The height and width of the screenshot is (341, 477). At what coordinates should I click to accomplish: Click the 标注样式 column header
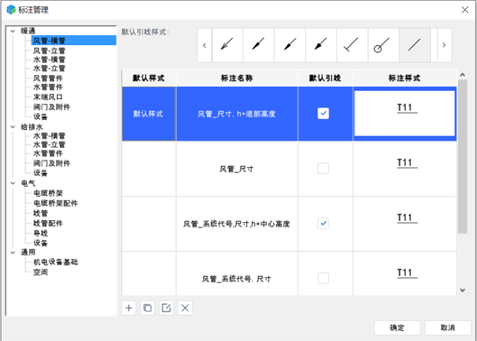(x=405, y=78)
